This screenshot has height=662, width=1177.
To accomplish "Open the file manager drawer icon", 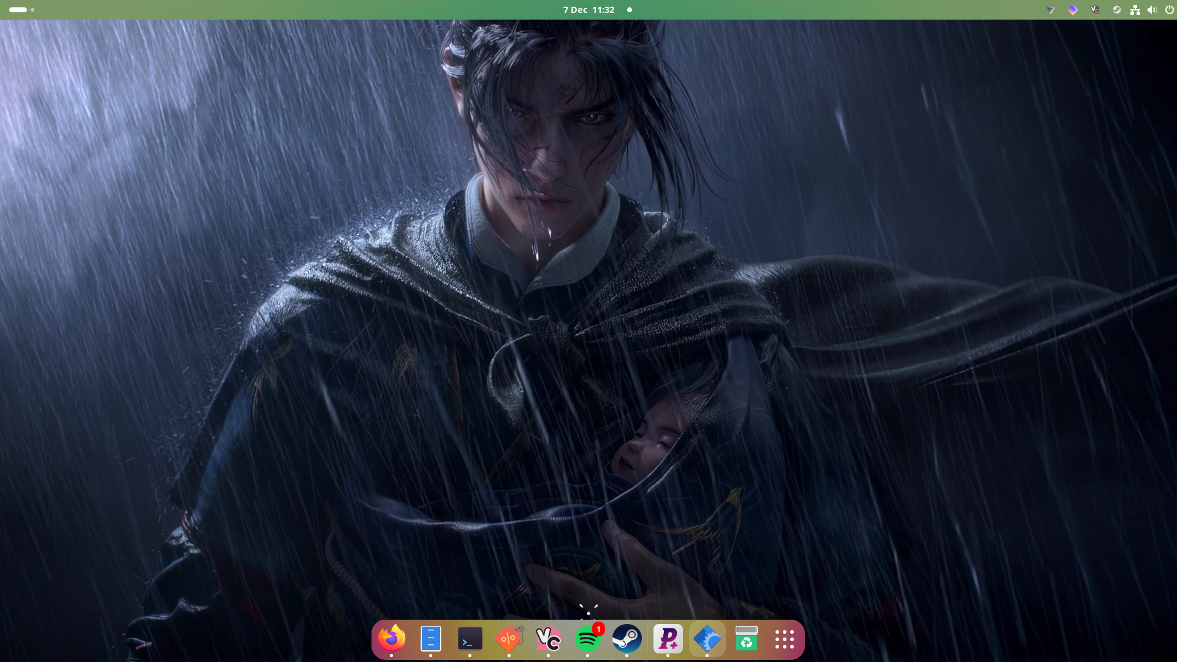I will coord(431,639).
